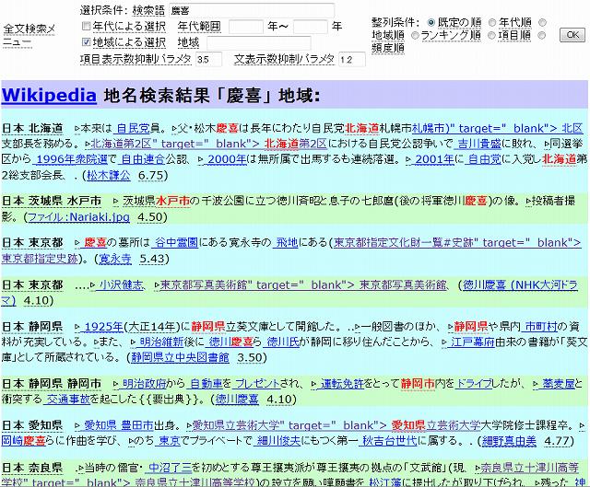Choose the ランキング順 radio option
The image size is (590, 487).
pyautogui.click(x=415, y=35)
